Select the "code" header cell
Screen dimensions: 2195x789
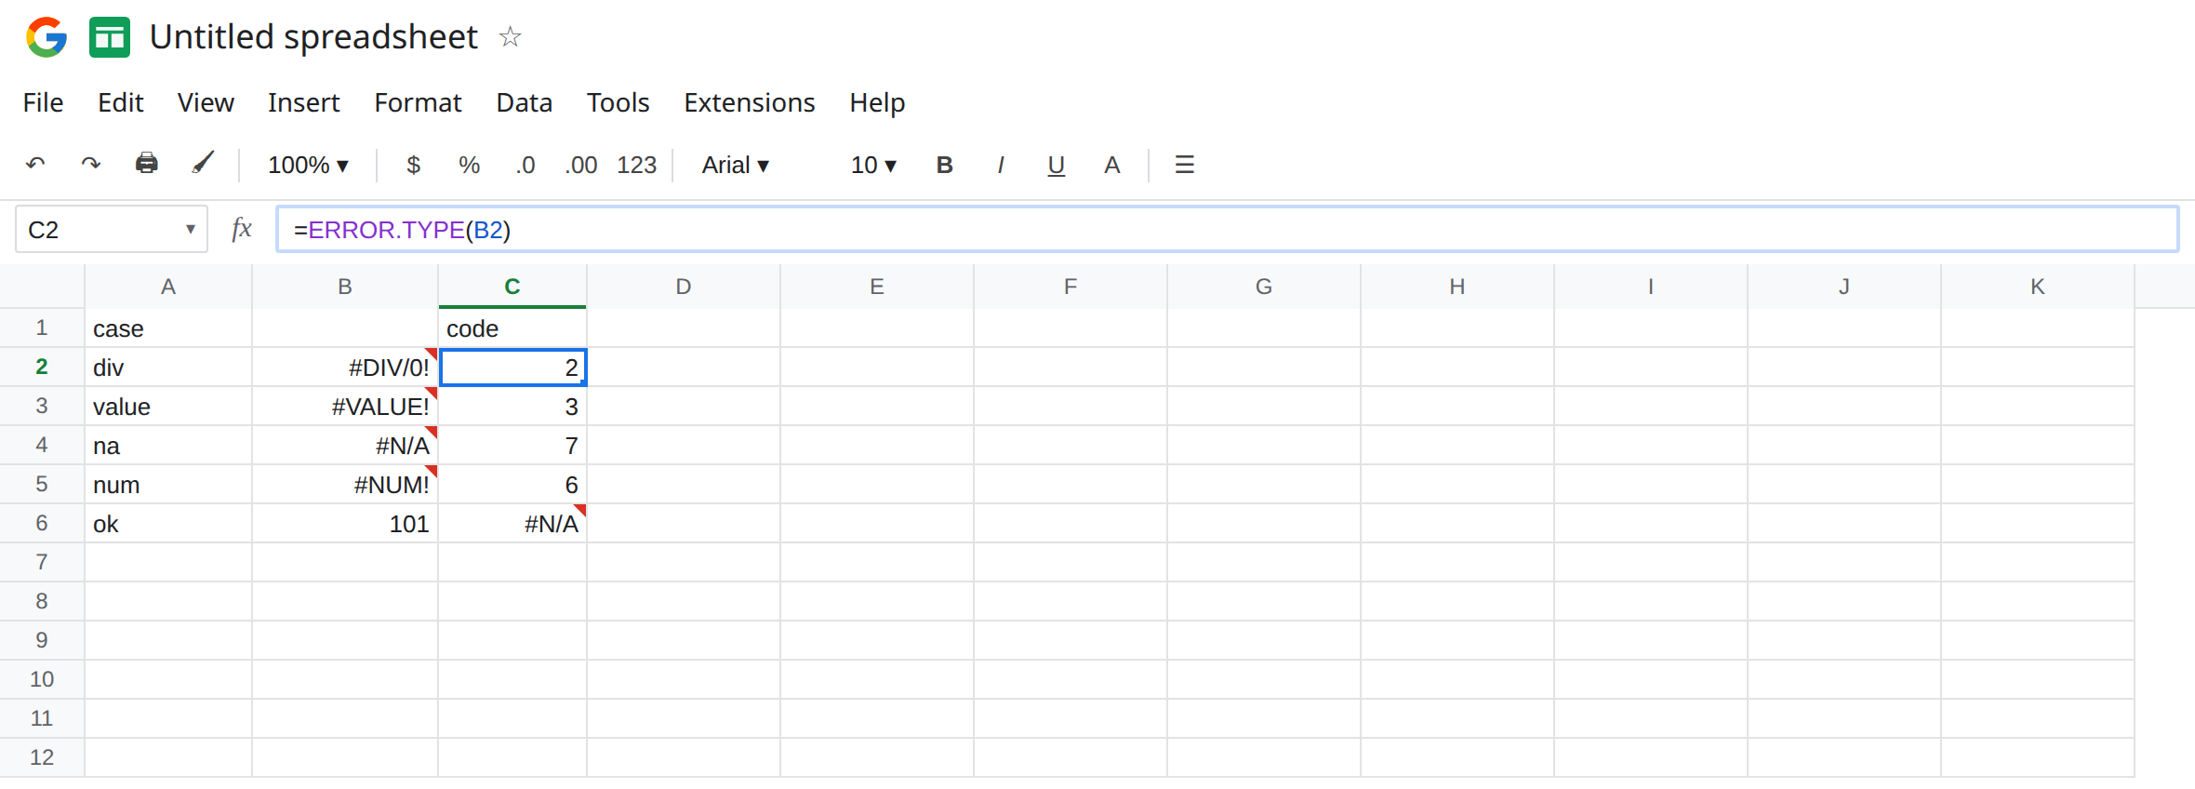coord(512,328)
